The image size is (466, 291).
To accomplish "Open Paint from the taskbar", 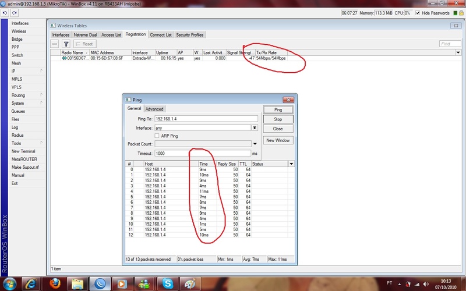I will (190, 283).
